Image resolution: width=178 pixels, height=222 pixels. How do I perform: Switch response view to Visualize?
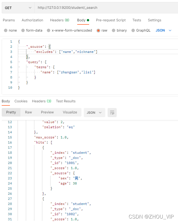70,112
